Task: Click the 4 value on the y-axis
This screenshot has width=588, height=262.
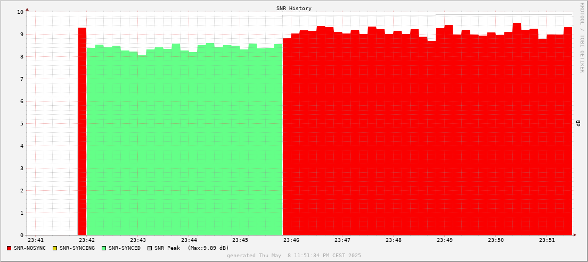Action: coord(22,146)
